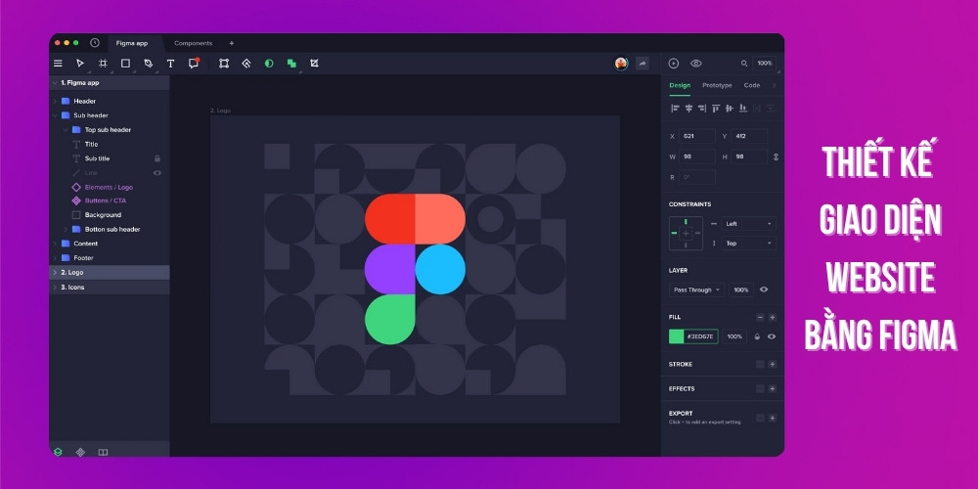
Task: Open the Comment tool with notification
Action: coord(194,63)
